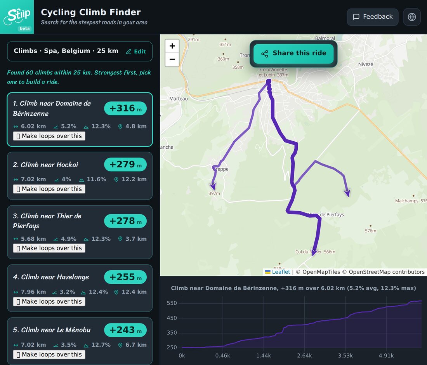Click the Nivezé map label

(365, 64)
